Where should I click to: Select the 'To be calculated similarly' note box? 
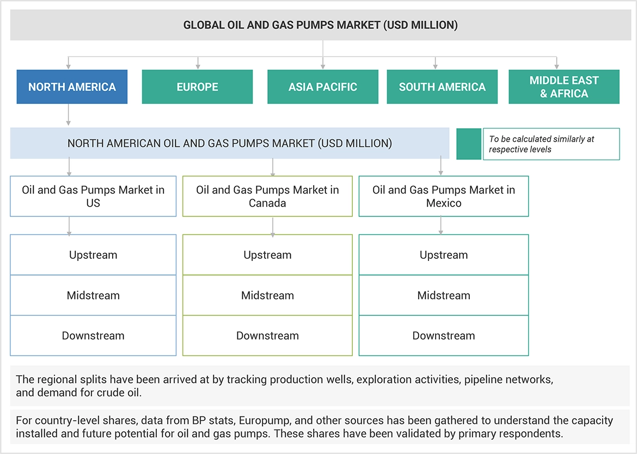click(x=550, y=144)
